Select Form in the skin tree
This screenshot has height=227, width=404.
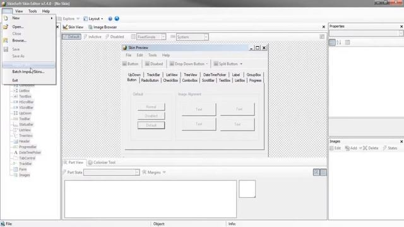[x=23, y=170]
